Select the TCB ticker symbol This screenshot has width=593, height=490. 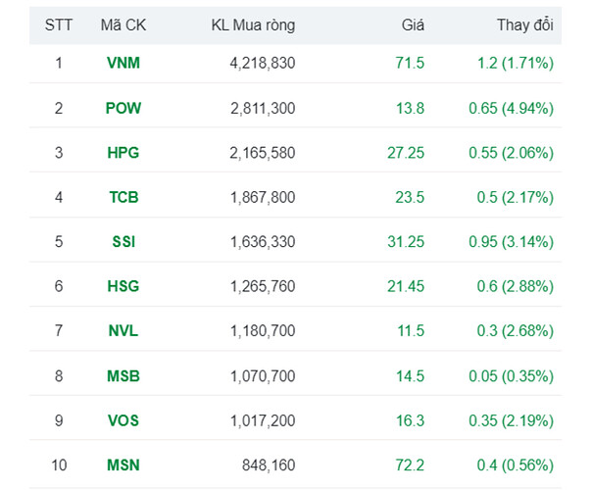(124, 197)
